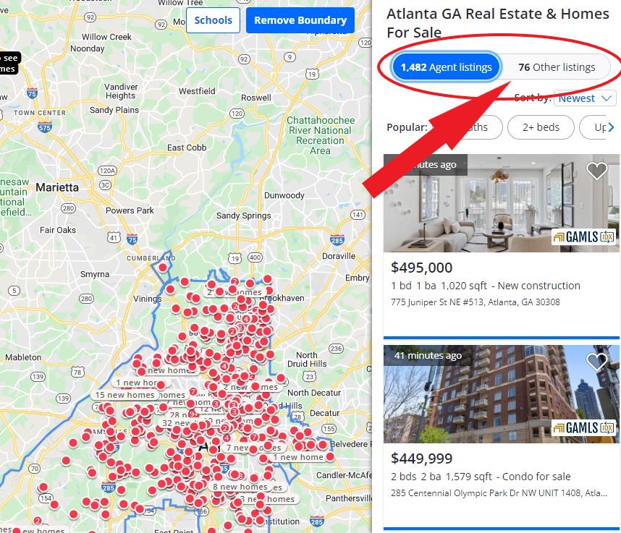Select the 2+ beds filter chip

tap(541, 127)
